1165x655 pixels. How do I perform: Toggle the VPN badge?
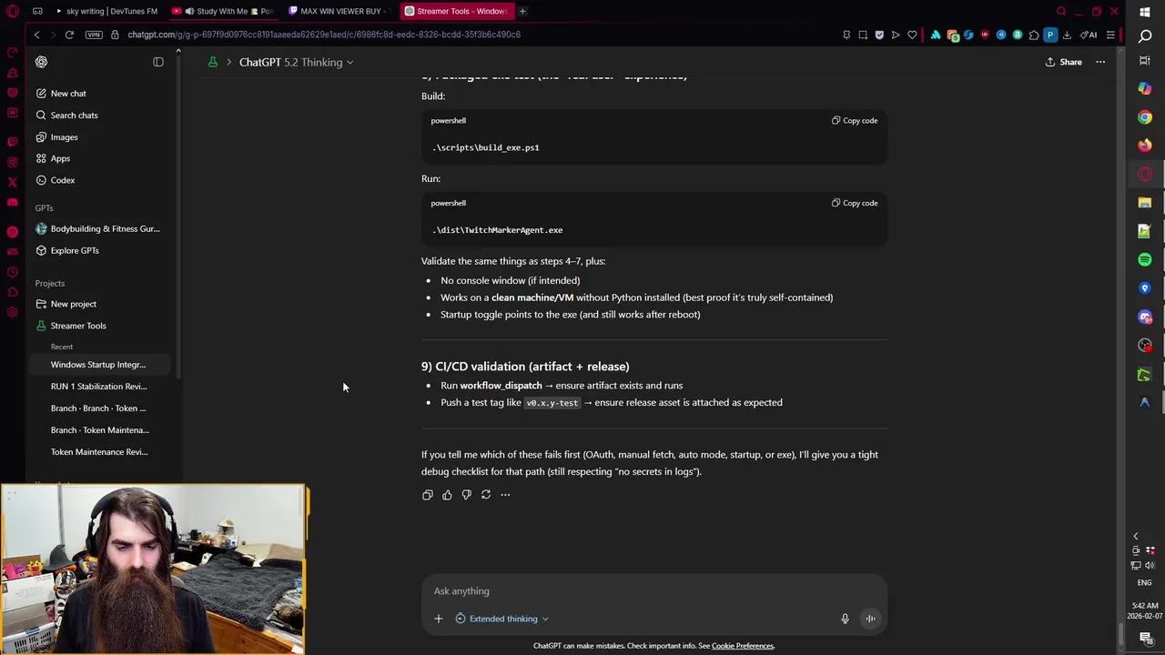pos(94,35)
